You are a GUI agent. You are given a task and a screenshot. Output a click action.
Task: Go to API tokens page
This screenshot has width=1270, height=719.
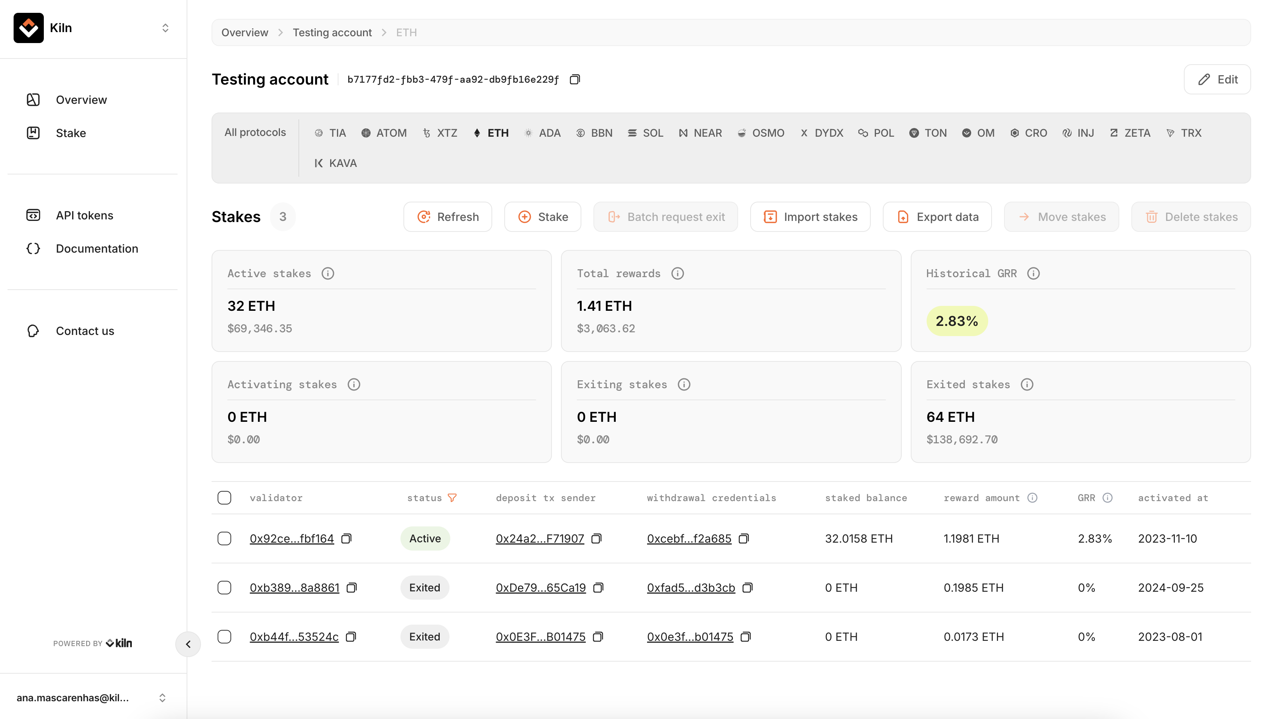(85, 215)
